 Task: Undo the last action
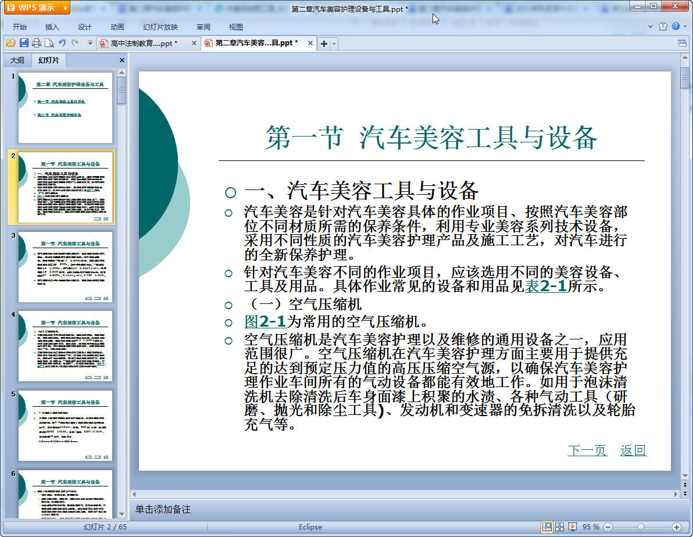click(62, 43)
